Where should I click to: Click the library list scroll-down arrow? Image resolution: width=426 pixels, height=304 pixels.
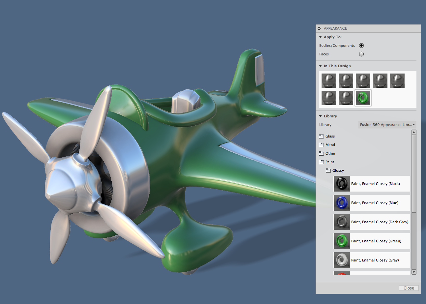coord(414,272)
